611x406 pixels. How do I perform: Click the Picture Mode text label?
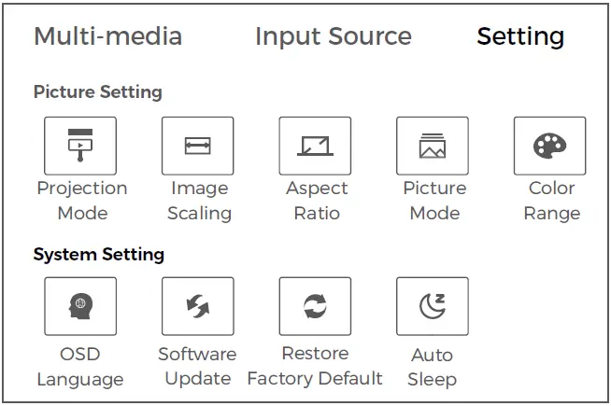point(434,201)
